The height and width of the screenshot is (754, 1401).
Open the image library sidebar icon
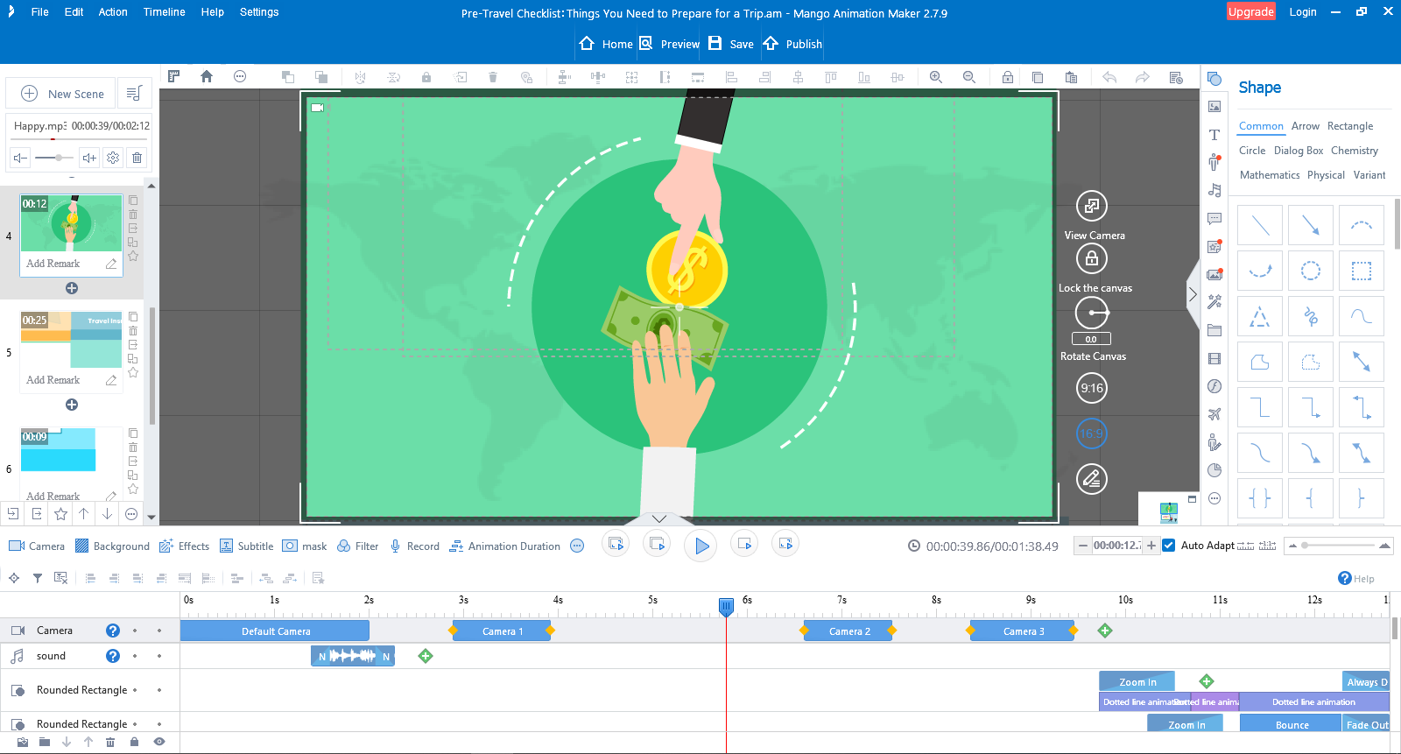(1214, 107)
